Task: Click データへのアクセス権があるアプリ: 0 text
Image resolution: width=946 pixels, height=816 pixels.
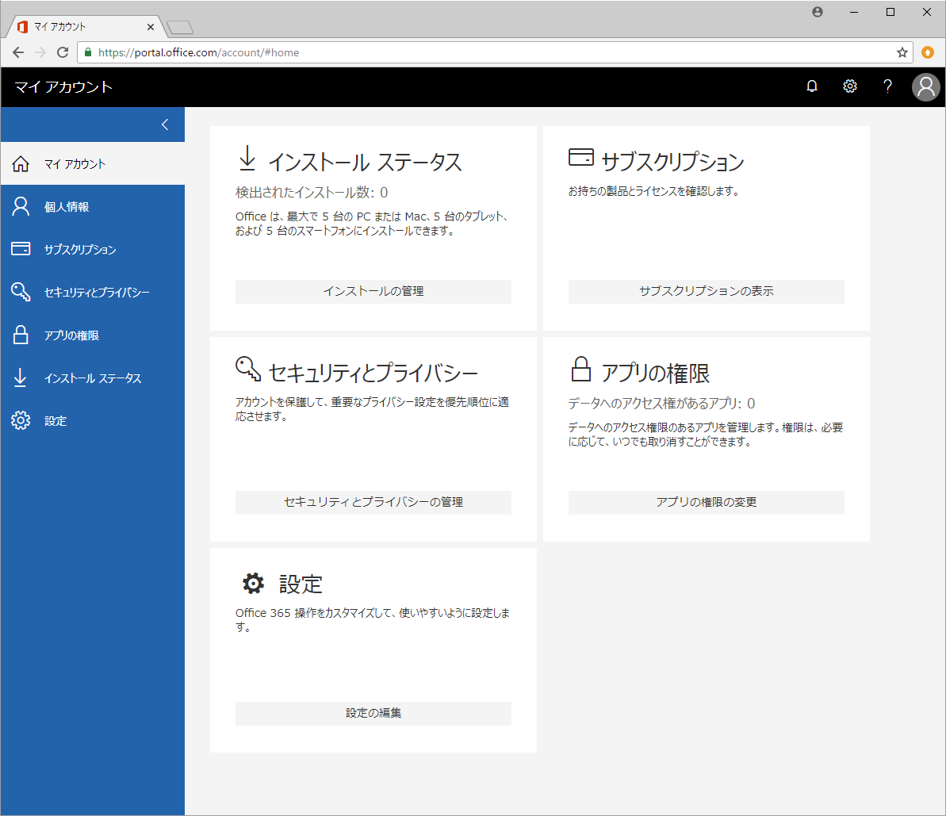Action: pyautogui.click(x=662, y=403)
